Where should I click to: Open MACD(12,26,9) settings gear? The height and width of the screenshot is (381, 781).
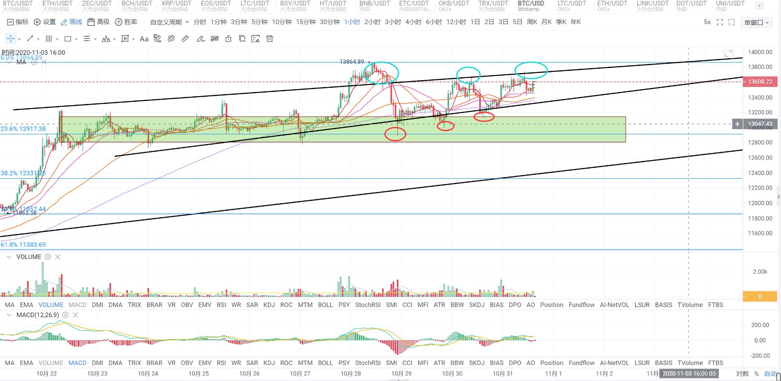tap(66, 315)
